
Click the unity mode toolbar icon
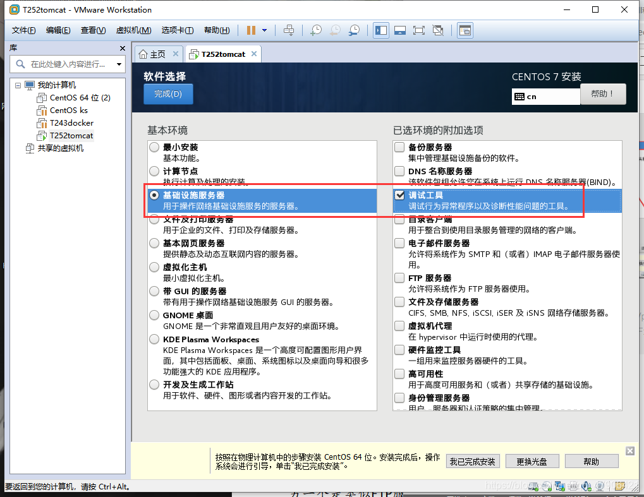click(438, 30)
